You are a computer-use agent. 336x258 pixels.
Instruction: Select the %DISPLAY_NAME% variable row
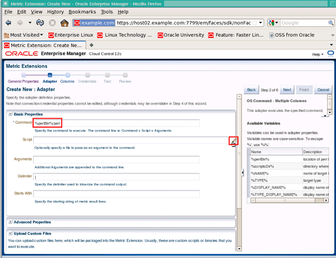pyautogui.click(x=288, y=187)
